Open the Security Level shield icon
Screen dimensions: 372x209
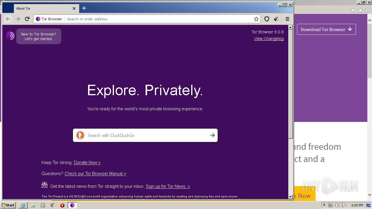267,19
